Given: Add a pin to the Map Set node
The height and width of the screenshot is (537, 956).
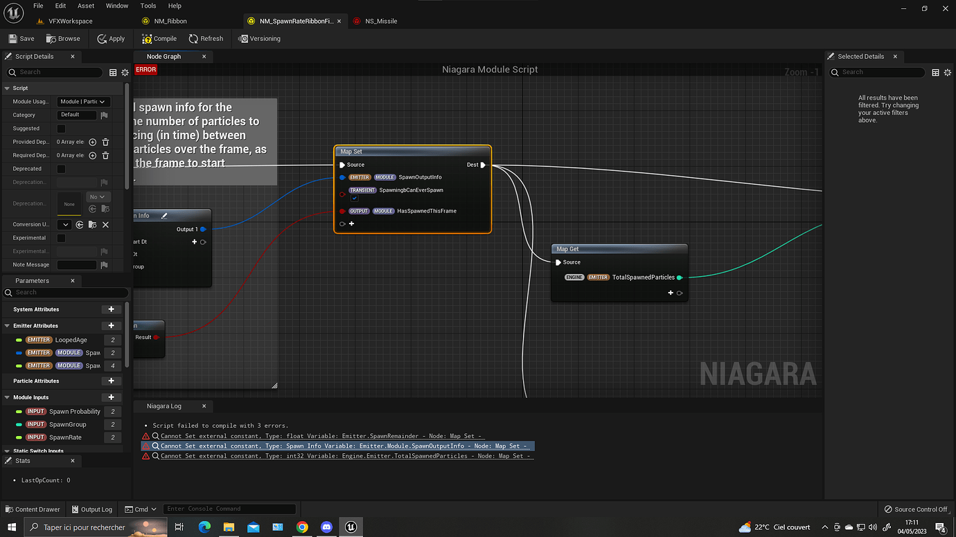Looking at the screenshot, I should pos(351,223).
